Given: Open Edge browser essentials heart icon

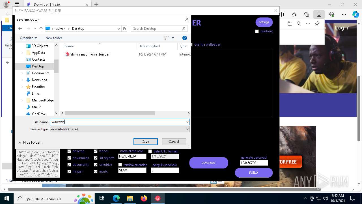Looking at the screenshot, I should pyautogui.click(x=331, y=14).
